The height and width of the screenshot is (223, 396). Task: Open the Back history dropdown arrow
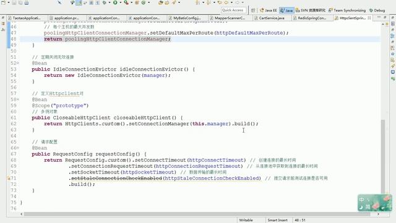pos(231,2)
